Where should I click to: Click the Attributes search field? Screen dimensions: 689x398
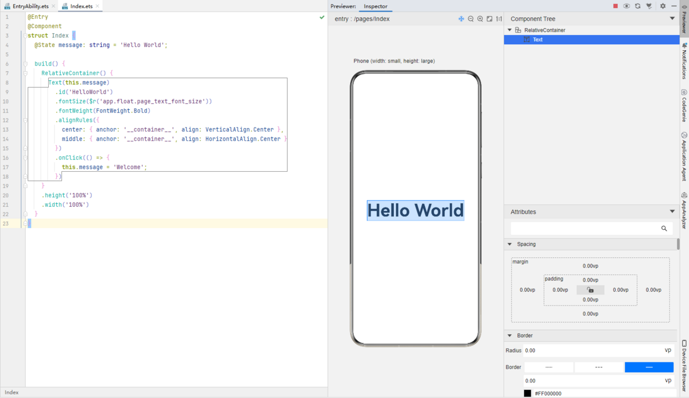[x=586, y=229]
